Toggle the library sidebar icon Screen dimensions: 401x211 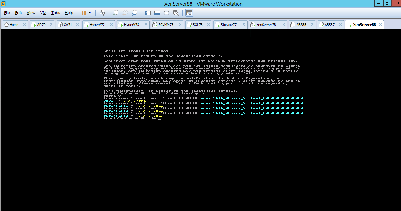[x=148, y=13]
